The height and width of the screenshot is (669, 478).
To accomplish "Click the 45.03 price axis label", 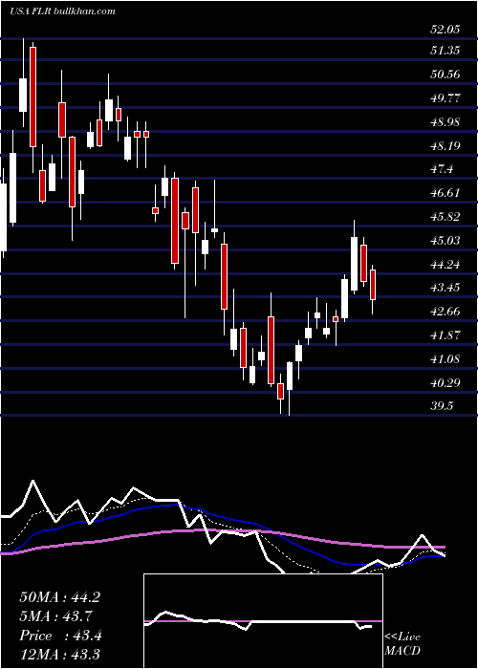I will click(x=445, y=241).
